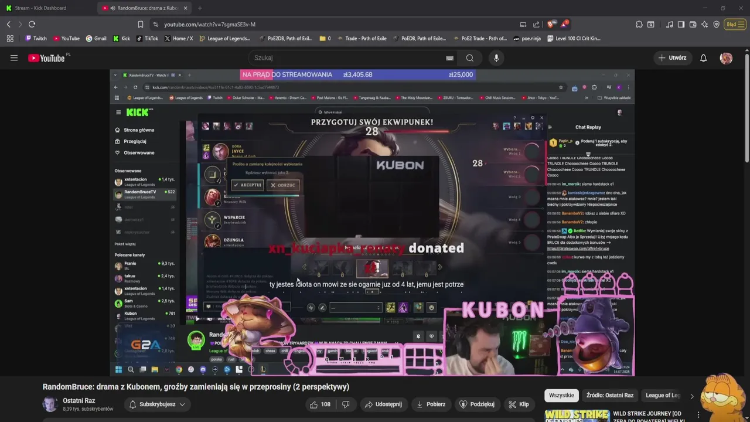Screen dimensions: 750x422
Task: Click the Pobierz download button
Action: (431, 404)
